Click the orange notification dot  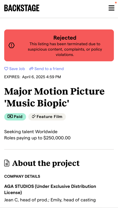coord(116,3)
